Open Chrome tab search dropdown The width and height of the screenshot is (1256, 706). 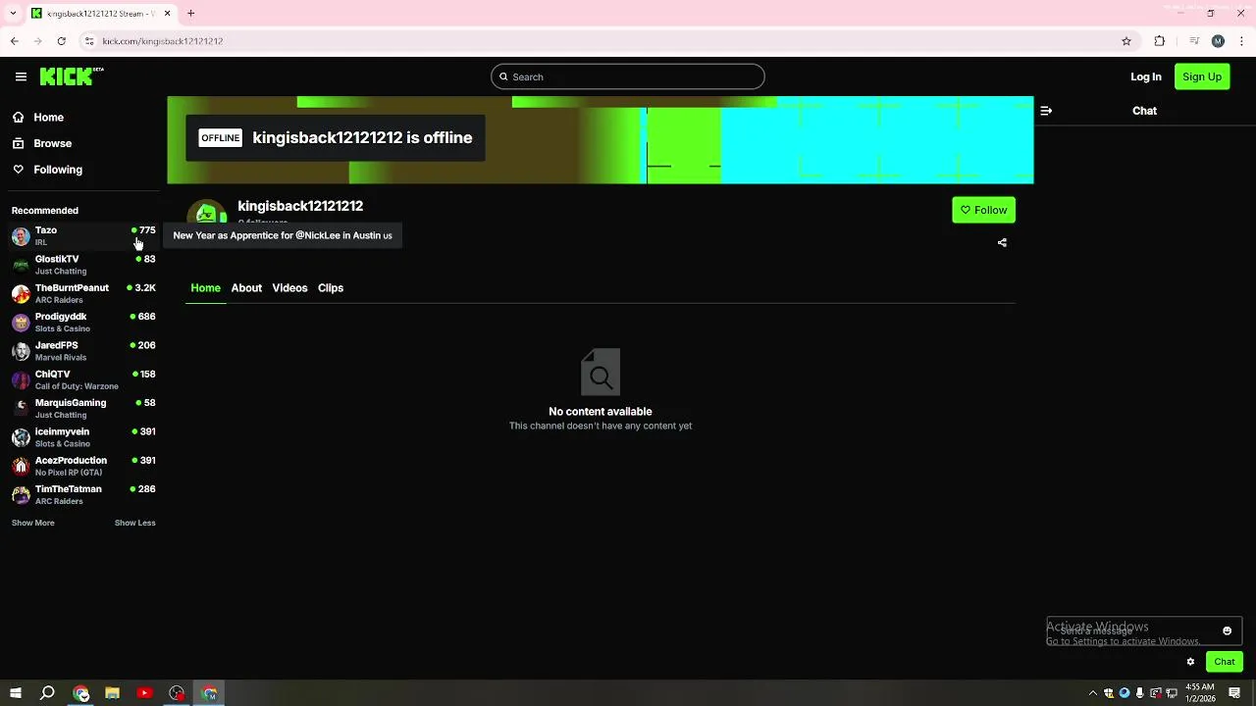tap(12, 14)
